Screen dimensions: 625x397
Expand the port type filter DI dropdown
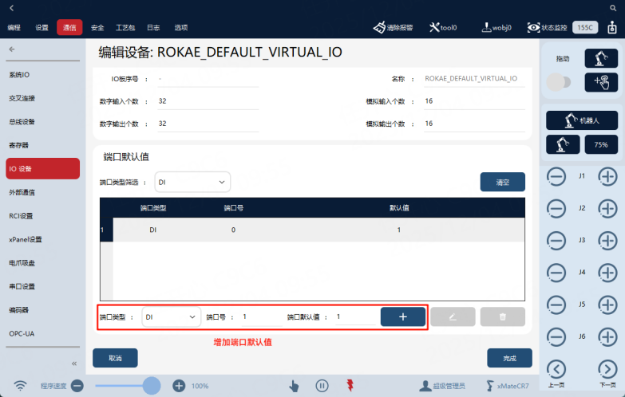click(192, 182)
